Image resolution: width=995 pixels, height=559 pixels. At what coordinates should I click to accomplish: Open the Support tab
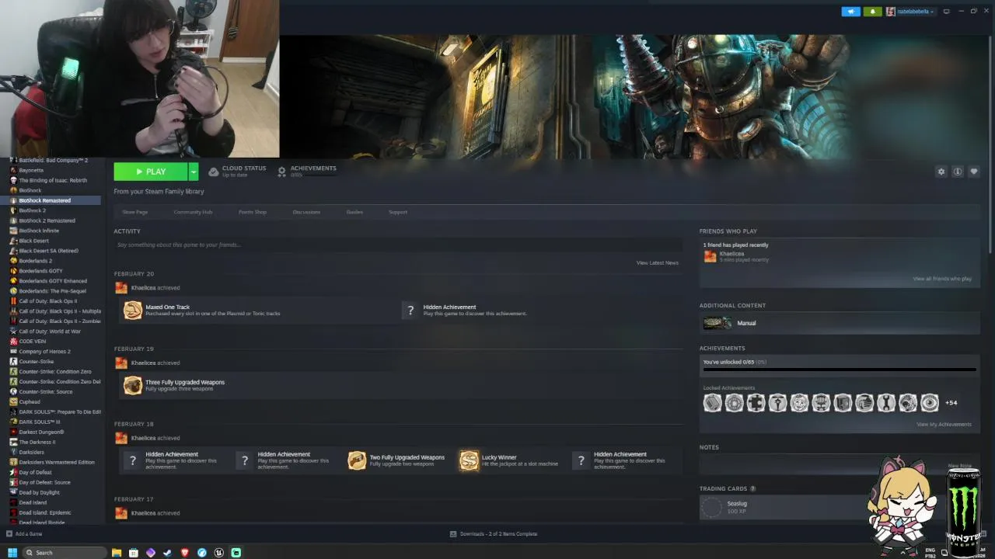pyautogui.click(x=398, y=212)
